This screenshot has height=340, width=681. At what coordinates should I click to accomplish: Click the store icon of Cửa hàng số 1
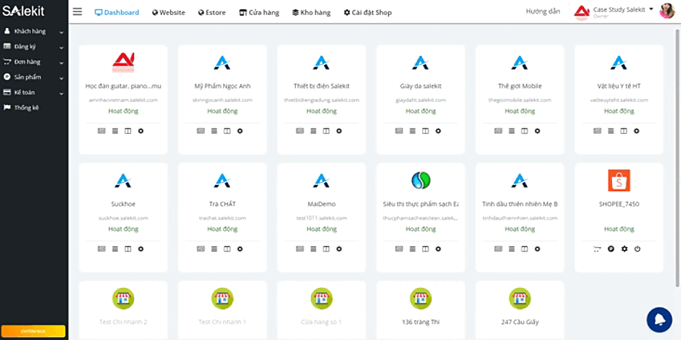322,298
